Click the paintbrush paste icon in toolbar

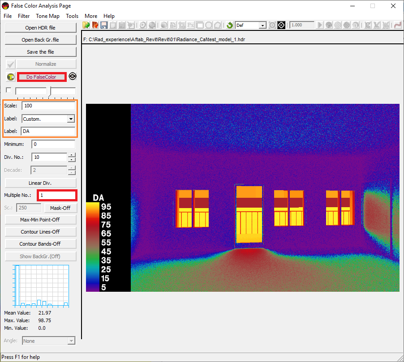tap(131, 25)
